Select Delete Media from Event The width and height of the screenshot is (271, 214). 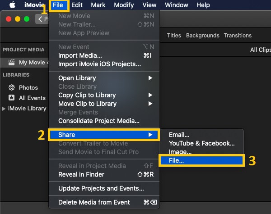104,202
